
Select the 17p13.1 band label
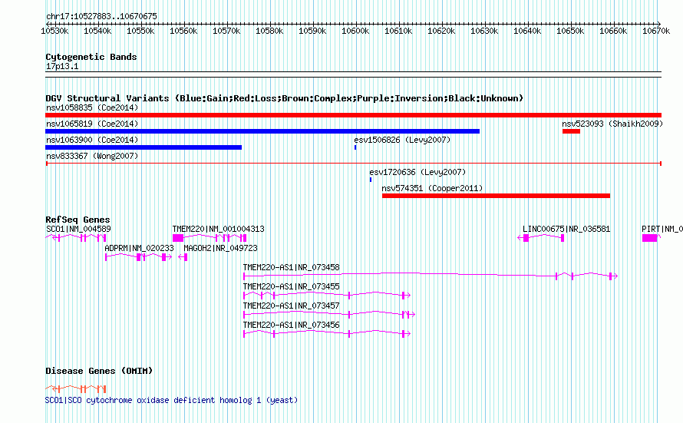coord(62,66)
